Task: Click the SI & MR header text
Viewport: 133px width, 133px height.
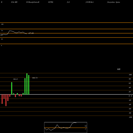Action: pos(14,2)
